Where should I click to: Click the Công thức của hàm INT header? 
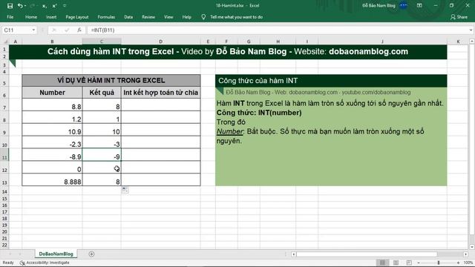click(x=331, y=81)
